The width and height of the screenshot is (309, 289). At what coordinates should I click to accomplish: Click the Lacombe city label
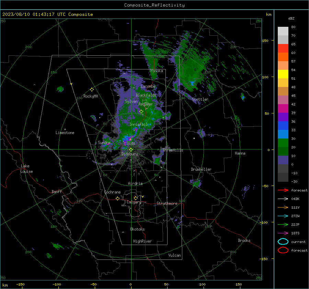[x=148, y=86]
